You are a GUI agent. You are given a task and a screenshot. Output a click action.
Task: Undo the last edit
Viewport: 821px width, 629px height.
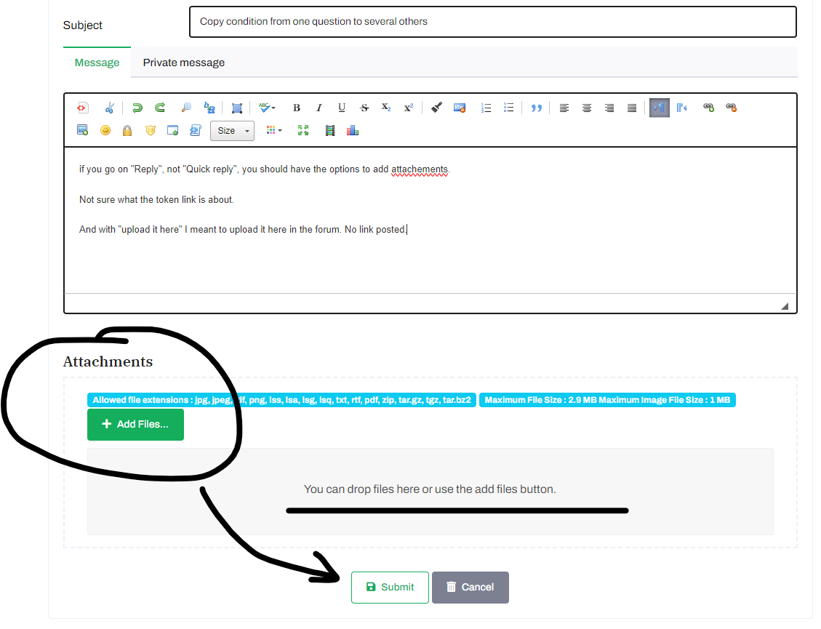pos(137,108)
